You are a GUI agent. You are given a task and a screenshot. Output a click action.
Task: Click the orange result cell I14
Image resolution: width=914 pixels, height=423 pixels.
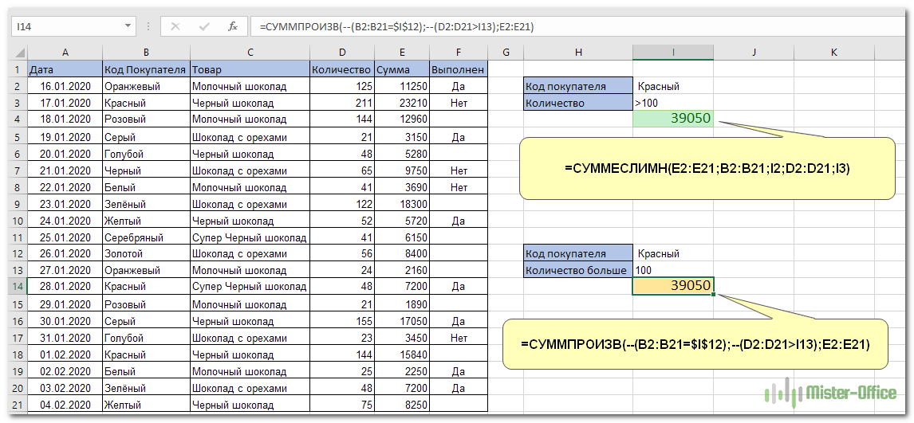[x=673, y=286]
